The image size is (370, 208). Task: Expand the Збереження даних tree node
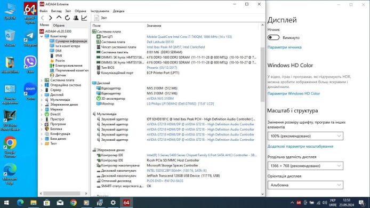(x=42, y=105)
